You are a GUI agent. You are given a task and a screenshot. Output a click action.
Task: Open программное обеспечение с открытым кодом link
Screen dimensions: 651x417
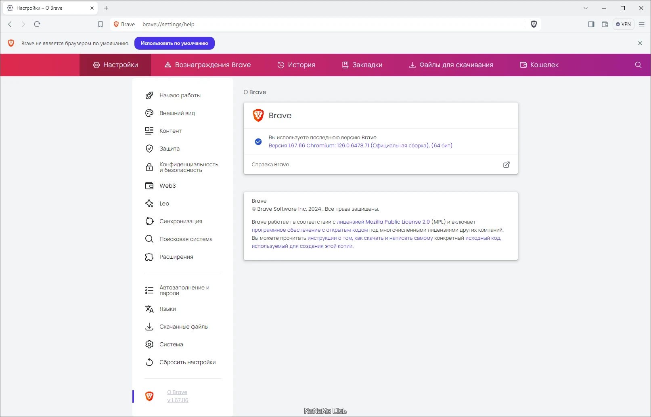310,230
